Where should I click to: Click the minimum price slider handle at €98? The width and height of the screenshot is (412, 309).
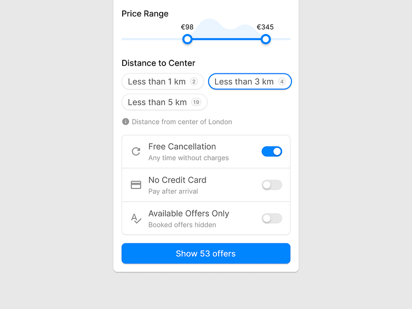click(x=187, y=39)
